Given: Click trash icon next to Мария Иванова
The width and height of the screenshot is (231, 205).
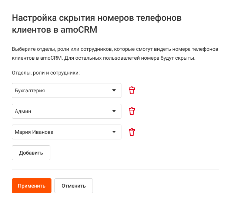Looking at the screenshot, I should (132, 132).
